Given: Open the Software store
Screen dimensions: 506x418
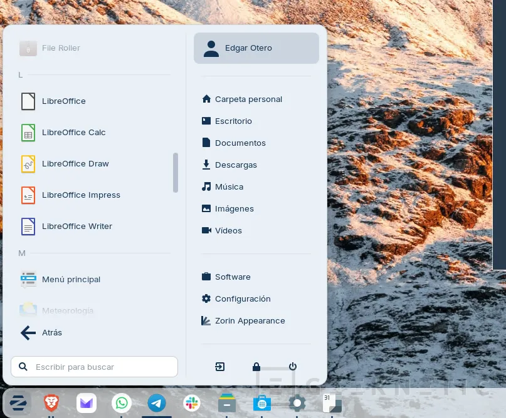Looking at the screenshot, I should (232, 277).
